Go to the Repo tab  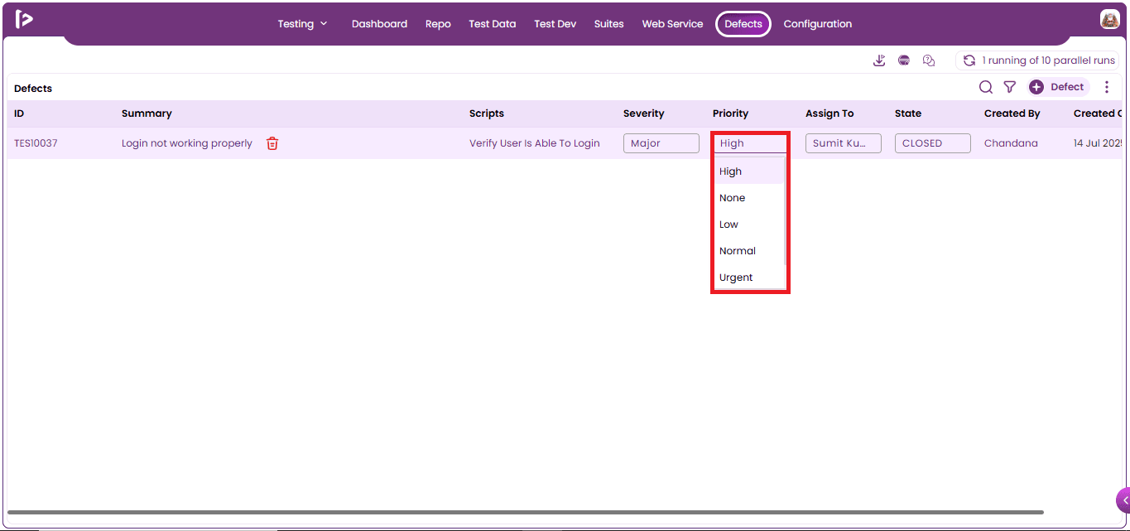click(438, 24)
